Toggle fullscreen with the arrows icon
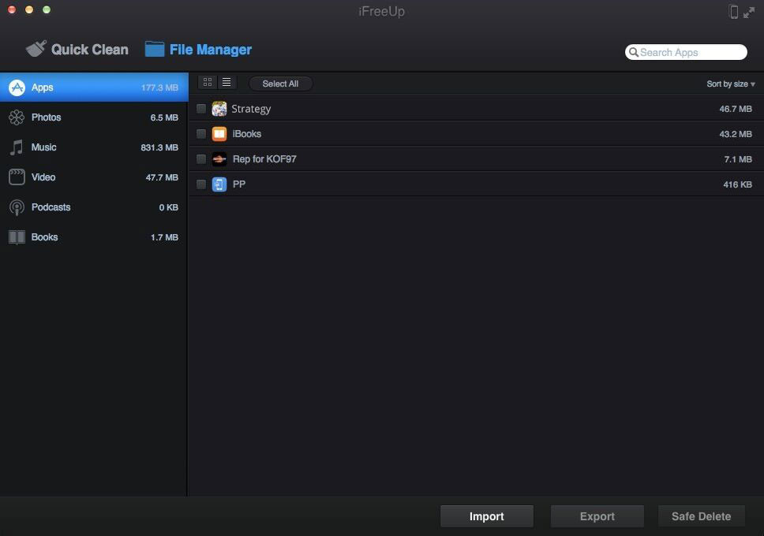 coord(749,12)
